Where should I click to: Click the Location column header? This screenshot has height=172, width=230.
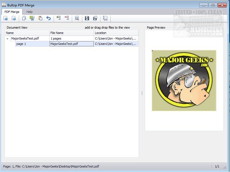tap(116, 33)
